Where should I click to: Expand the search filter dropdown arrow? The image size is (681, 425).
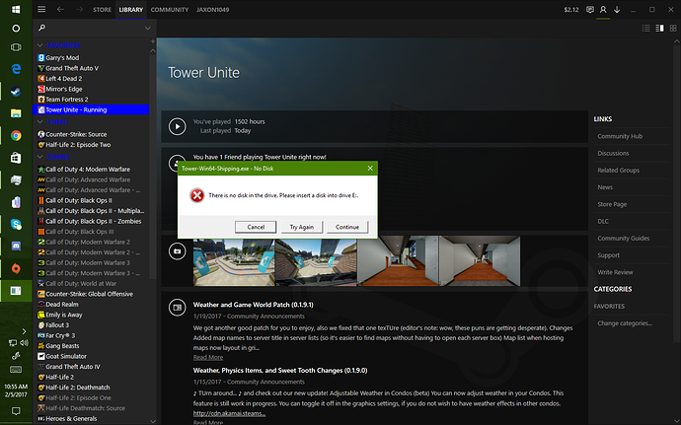pos(148,29)
